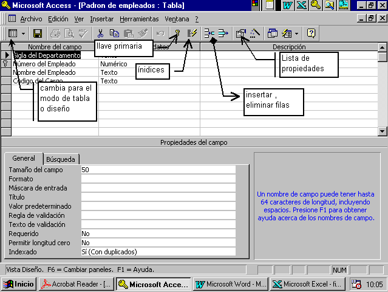The width and height of the screenshot is (388, 292).
Task: Click the Máscara de entrada field
Action: coord(158,188)
